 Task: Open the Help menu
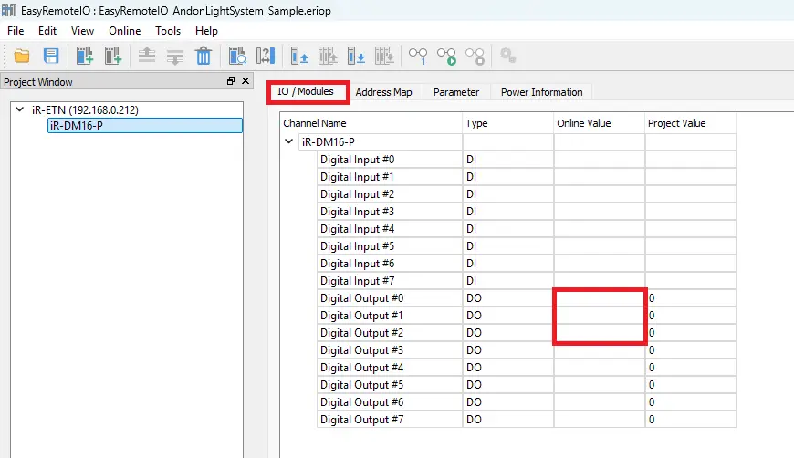click(206, 31)
